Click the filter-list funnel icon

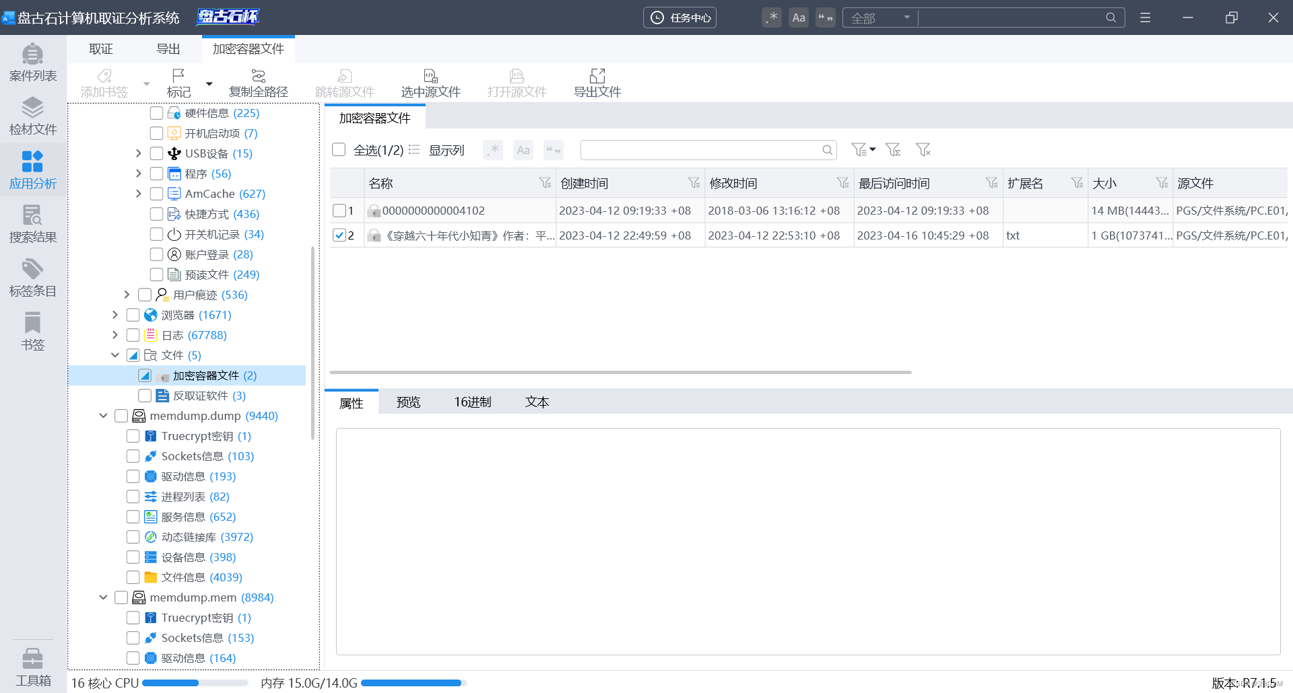tap(893, 149)
